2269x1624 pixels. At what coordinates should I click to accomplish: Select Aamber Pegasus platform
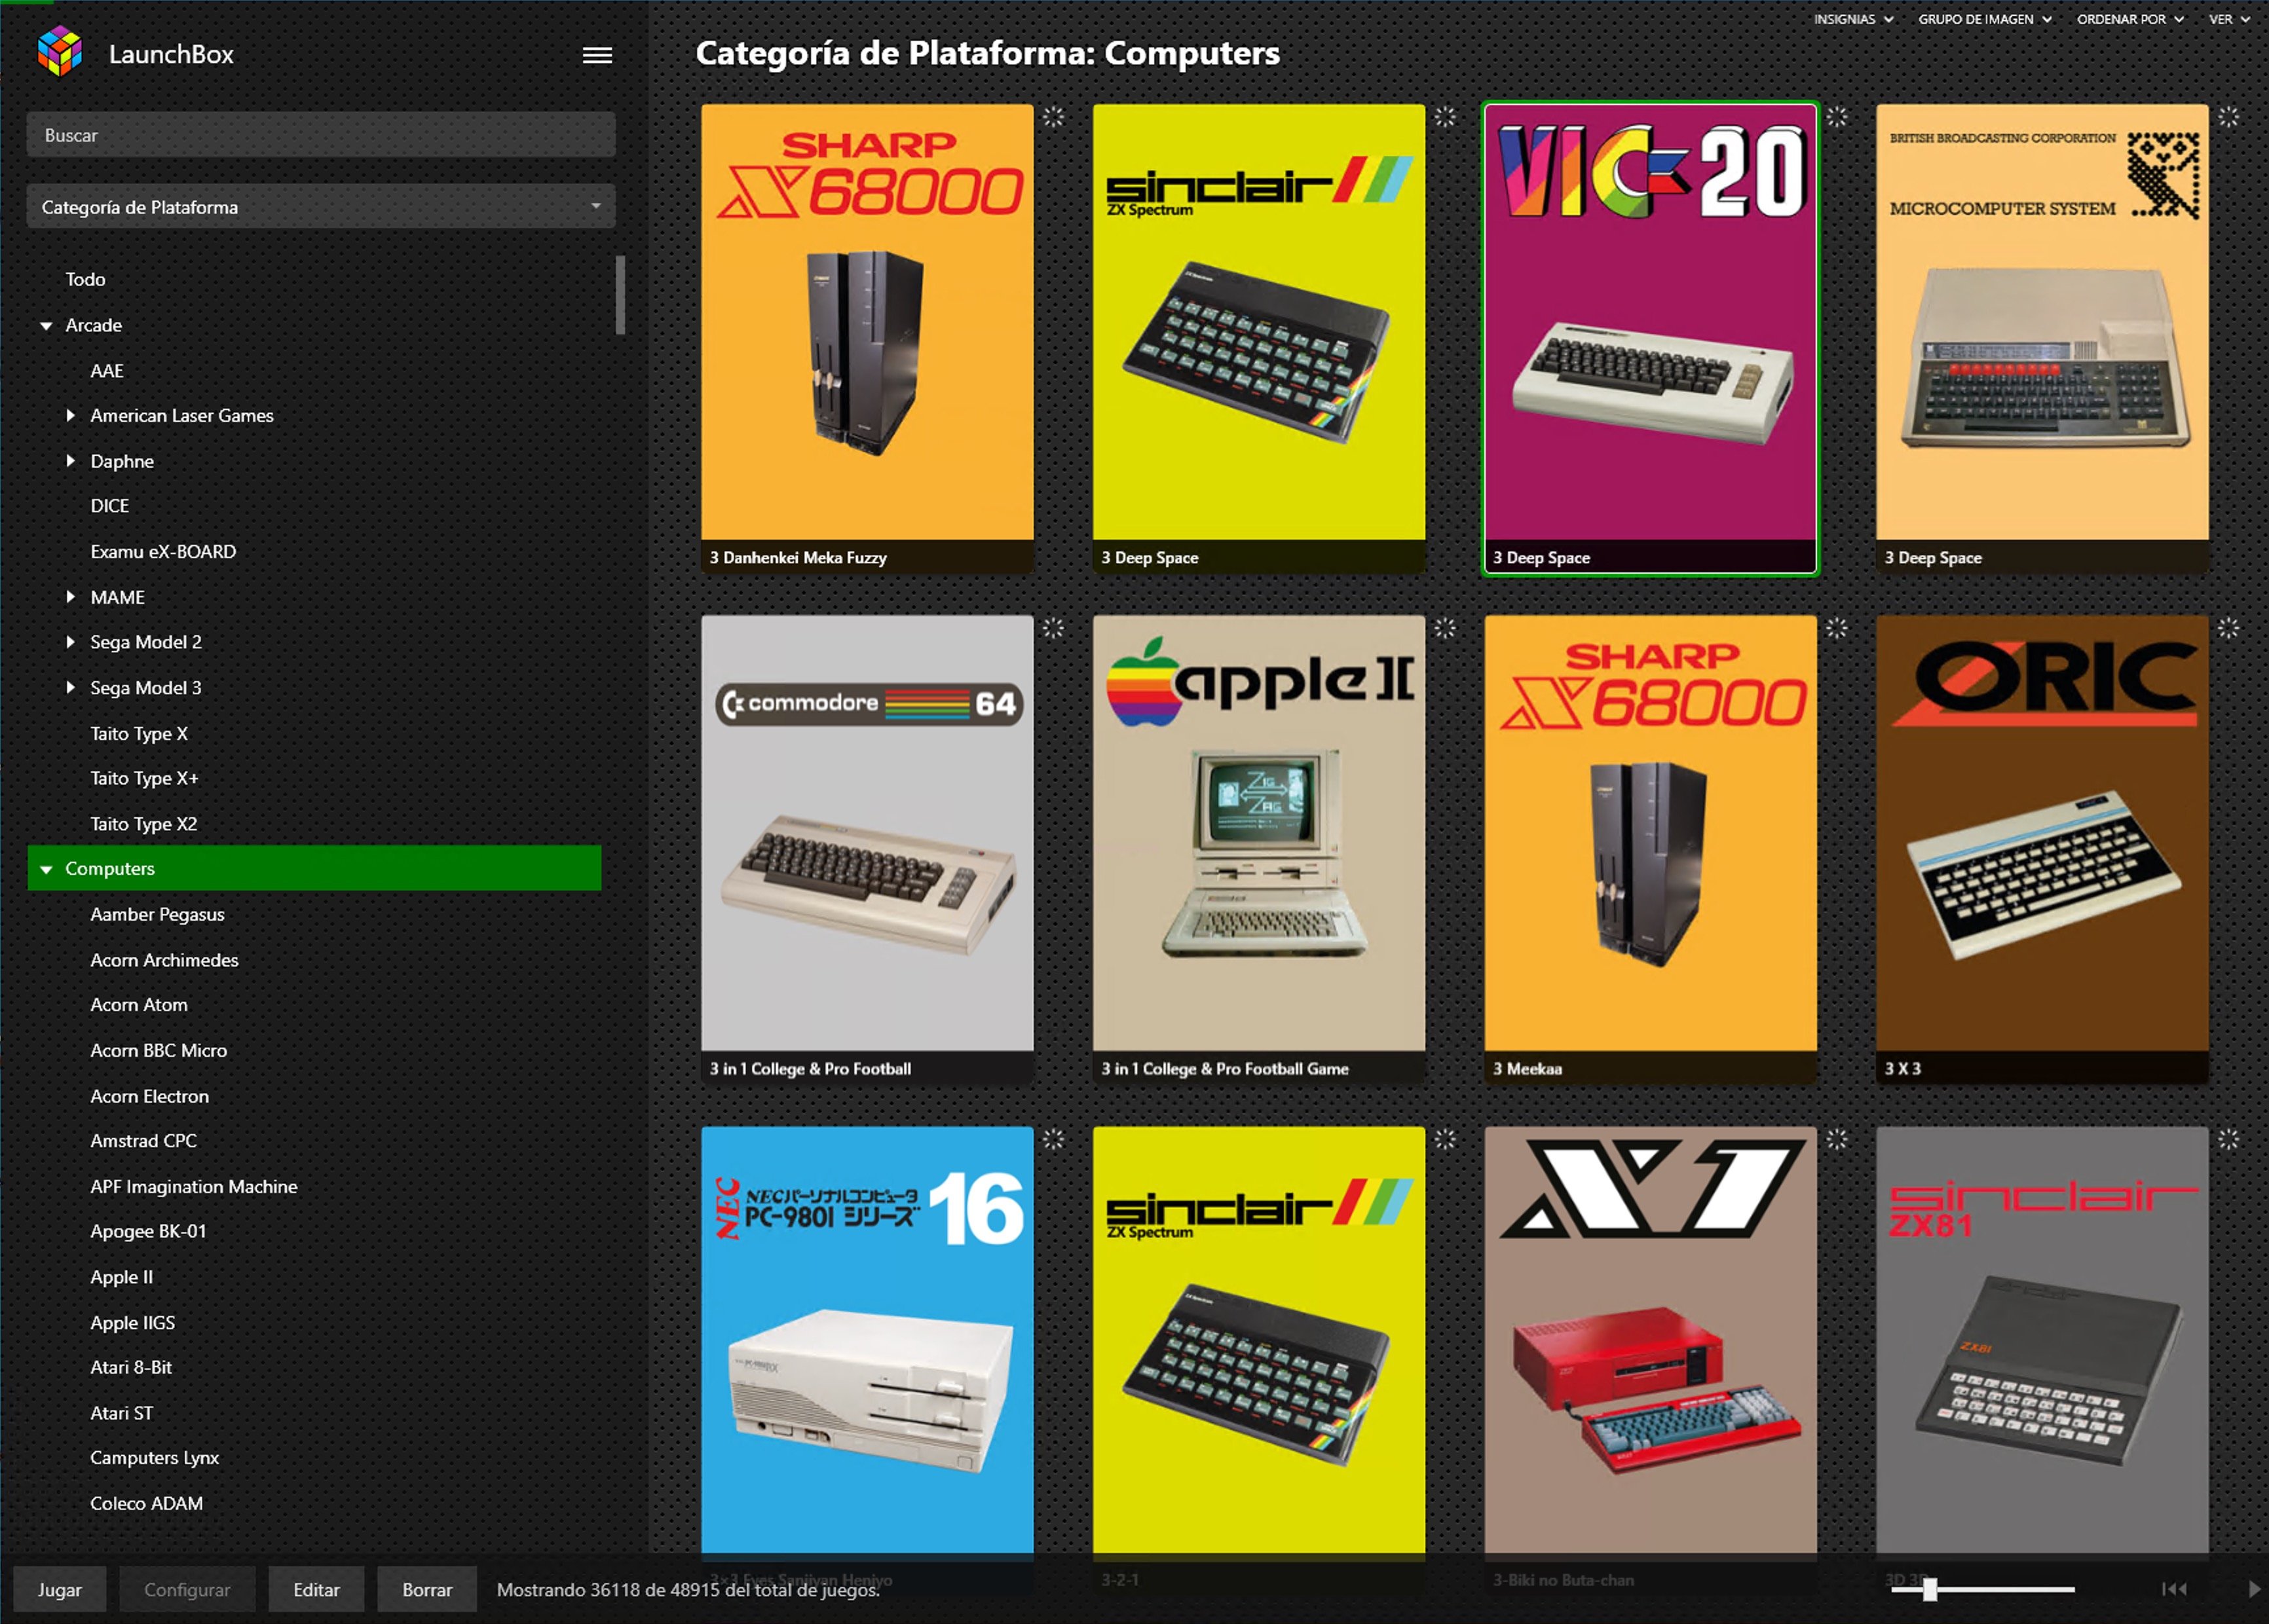(x=157, y=914)
